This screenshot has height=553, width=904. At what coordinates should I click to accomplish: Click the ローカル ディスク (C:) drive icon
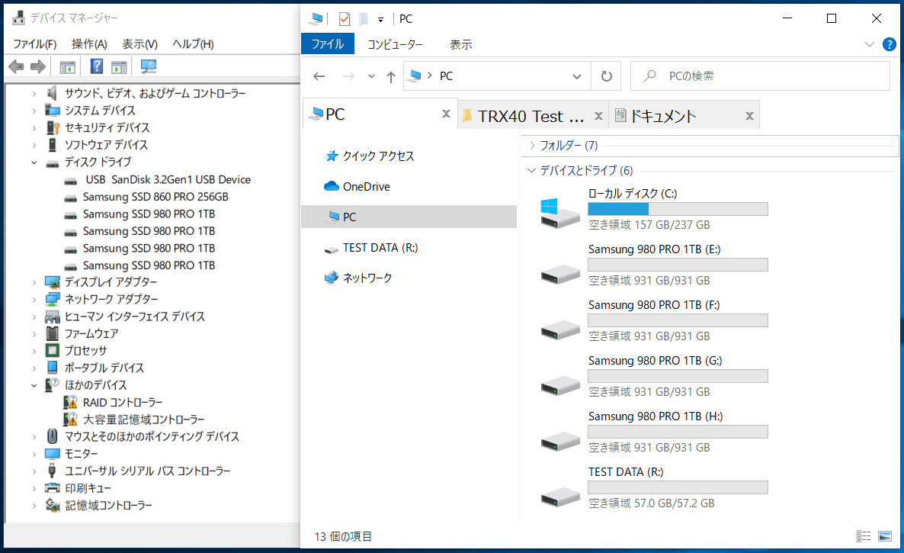559,212
